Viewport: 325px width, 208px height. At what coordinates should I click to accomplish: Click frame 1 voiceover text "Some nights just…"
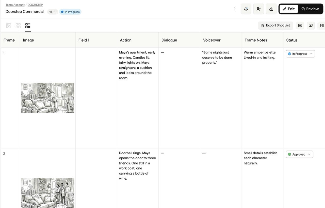[x=217, y=58]
